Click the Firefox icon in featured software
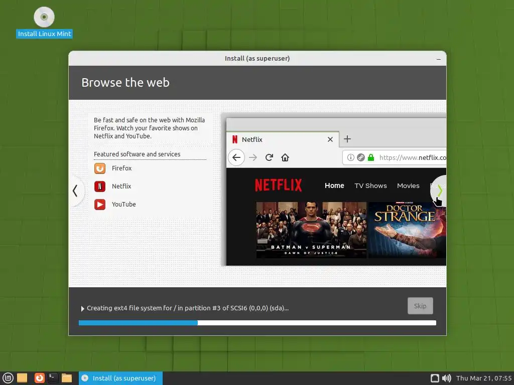The image size is (514, 385). click(100, 168)
